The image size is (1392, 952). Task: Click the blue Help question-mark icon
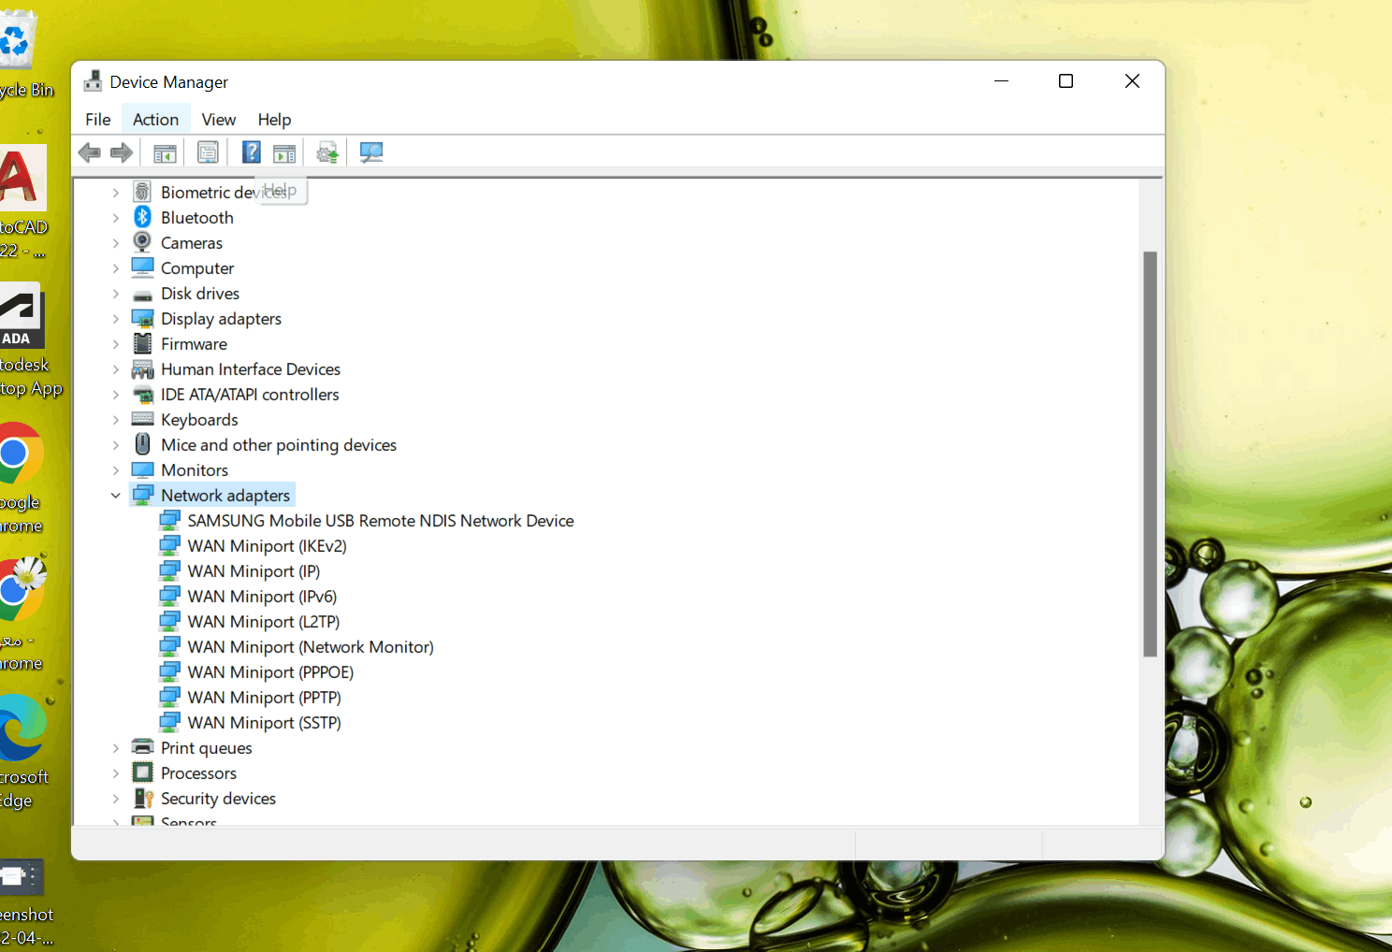click(252, 152)
